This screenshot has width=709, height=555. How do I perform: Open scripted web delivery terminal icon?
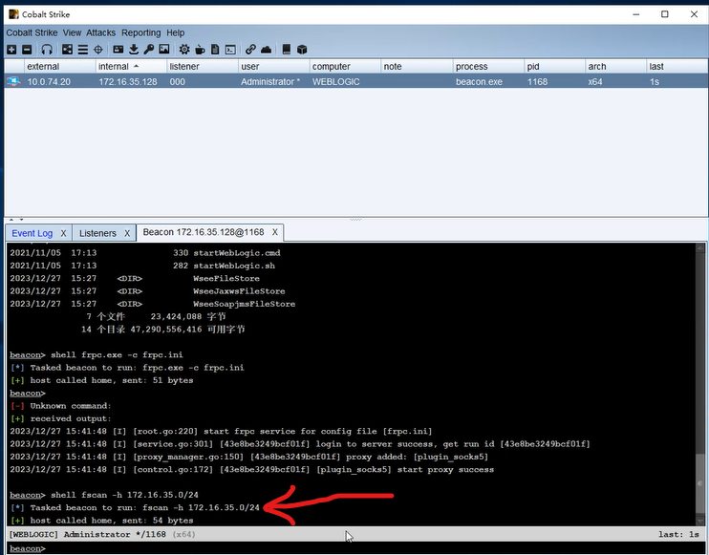coord(230,50)
